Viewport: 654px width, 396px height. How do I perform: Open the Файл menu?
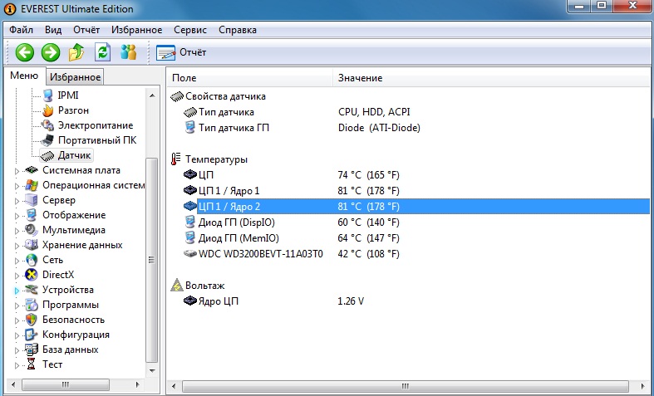[x=22, y=30]
